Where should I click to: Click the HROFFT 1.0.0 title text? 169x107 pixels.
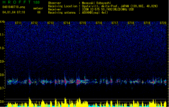pyautogui.click(x=21, y=2)
